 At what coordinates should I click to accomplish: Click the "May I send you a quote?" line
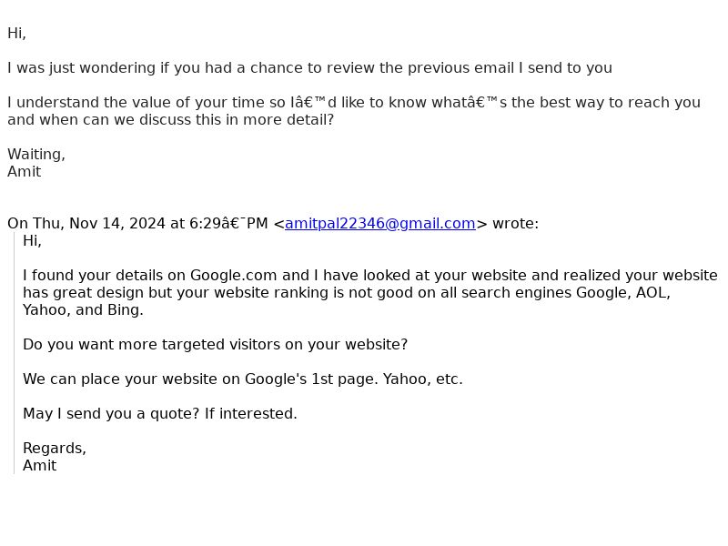[x=160, y=413]
